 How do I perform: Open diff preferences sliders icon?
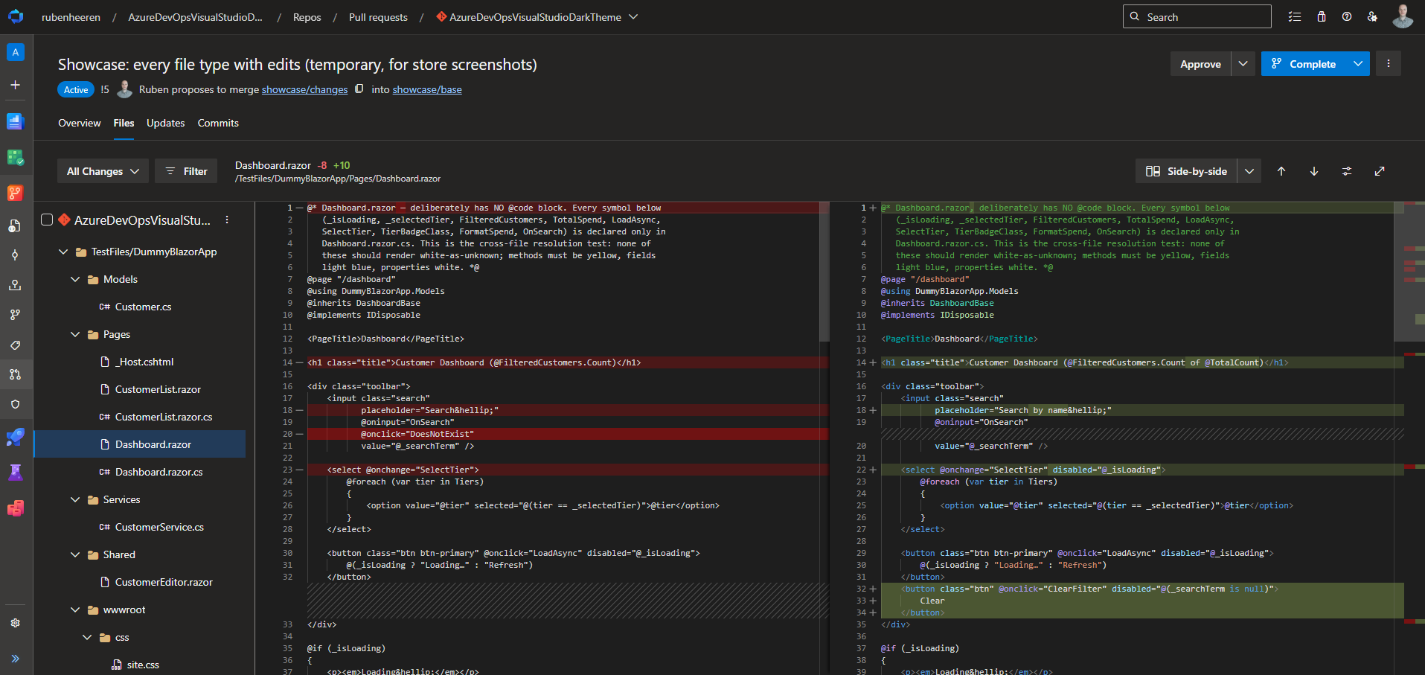(1347, 171)
